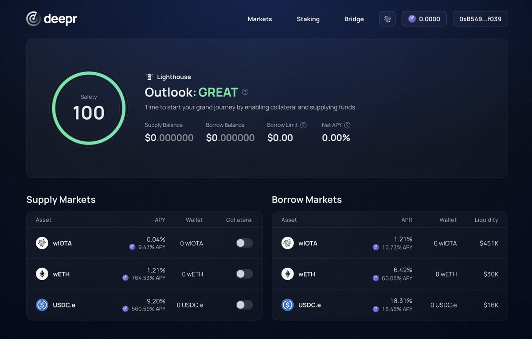Toggle wETH collateral switch
The height and width of the screenshot is (339, 532).
(244, 274)
